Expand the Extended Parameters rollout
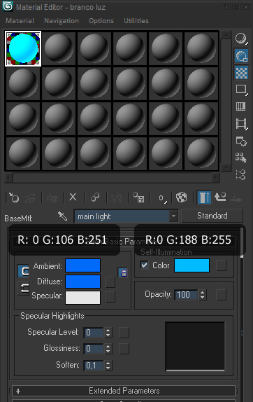The height and width of the screenshot is (402, 253). [x=124, y=391]
